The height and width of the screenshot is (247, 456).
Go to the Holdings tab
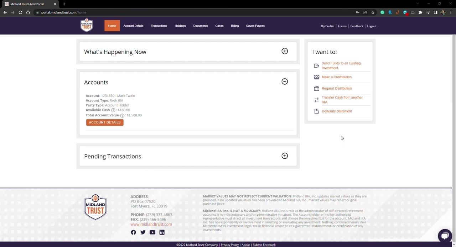[x=180, y=26]
